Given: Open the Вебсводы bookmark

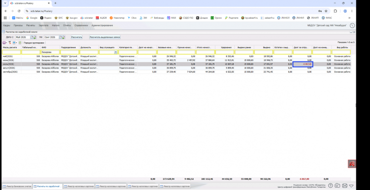Looking at the screenshot, I should coord(157,18).
